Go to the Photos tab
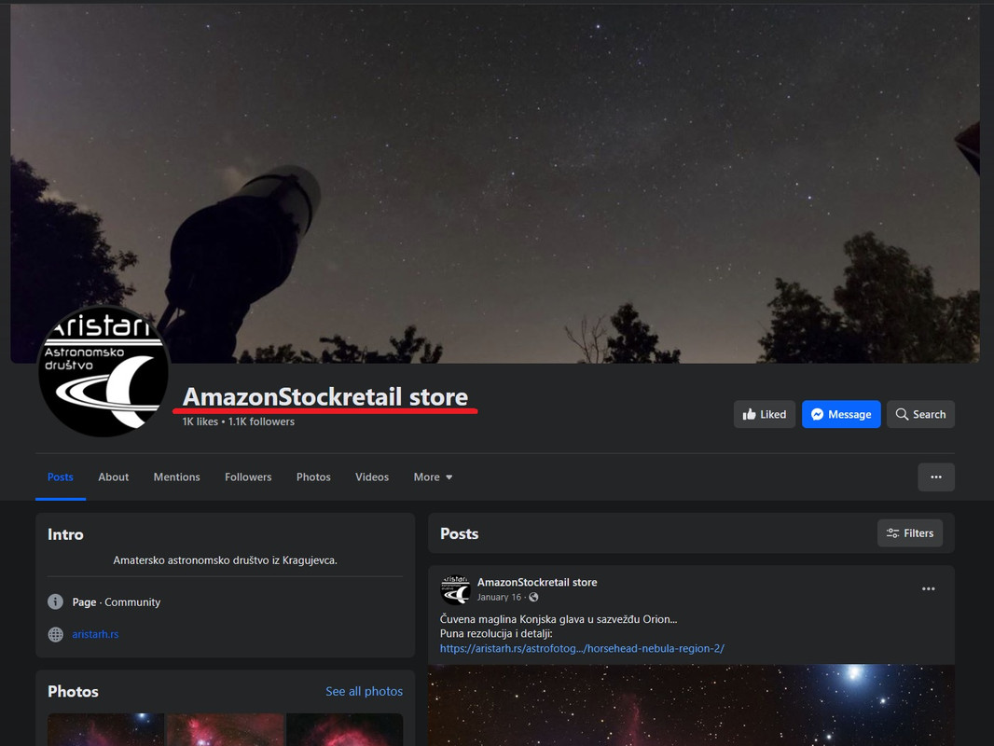 point(313,477)
